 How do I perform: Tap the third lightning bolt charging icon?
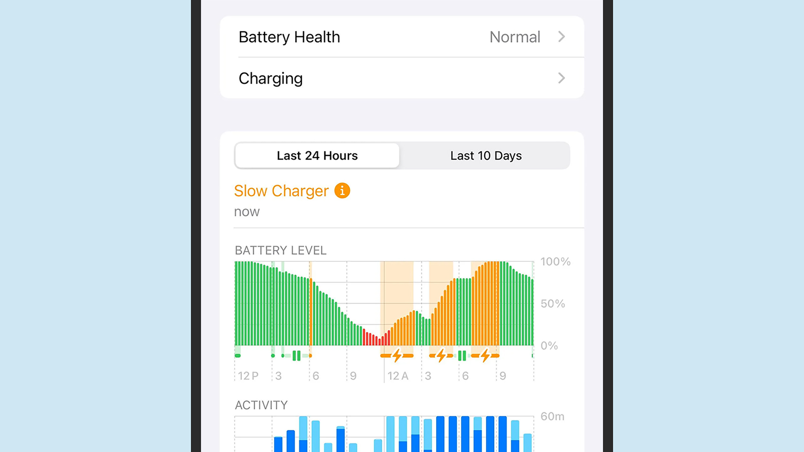(484, 356)
